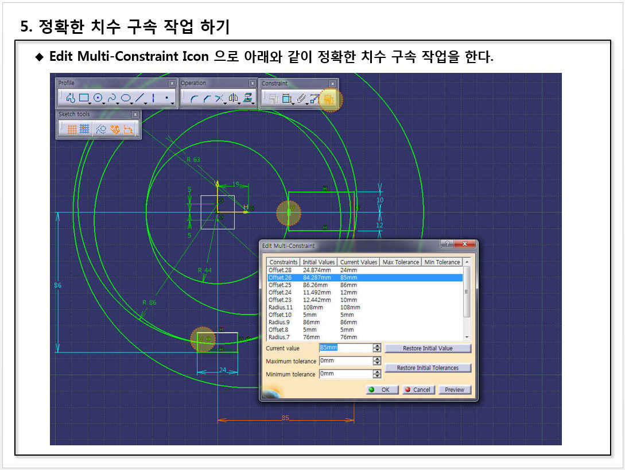
Task: Toggle the sketch Grid display
Action: [x=72, y=129]
